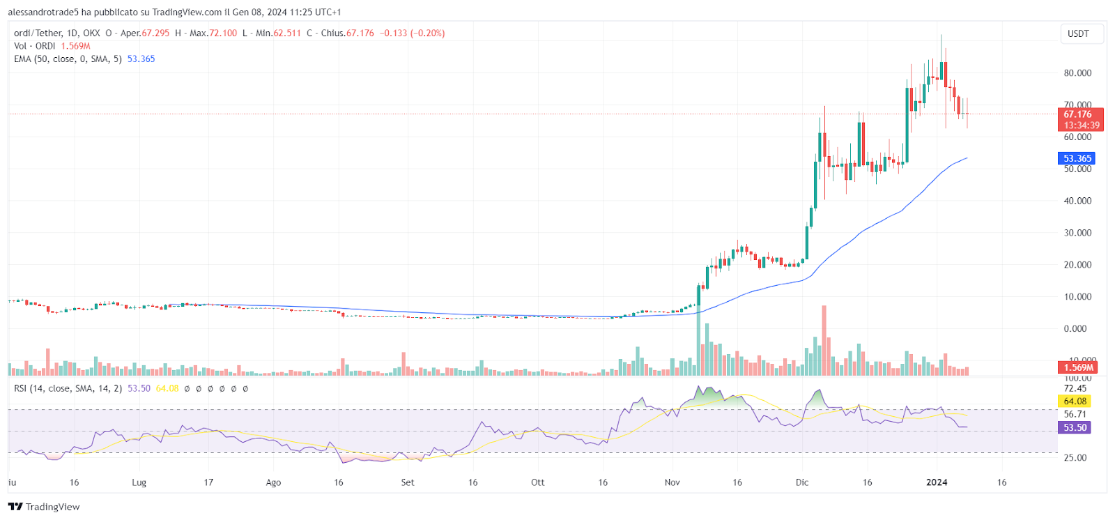Click the 17 date label on time axis
The image size is (1115, 520).
pos(208,482)
